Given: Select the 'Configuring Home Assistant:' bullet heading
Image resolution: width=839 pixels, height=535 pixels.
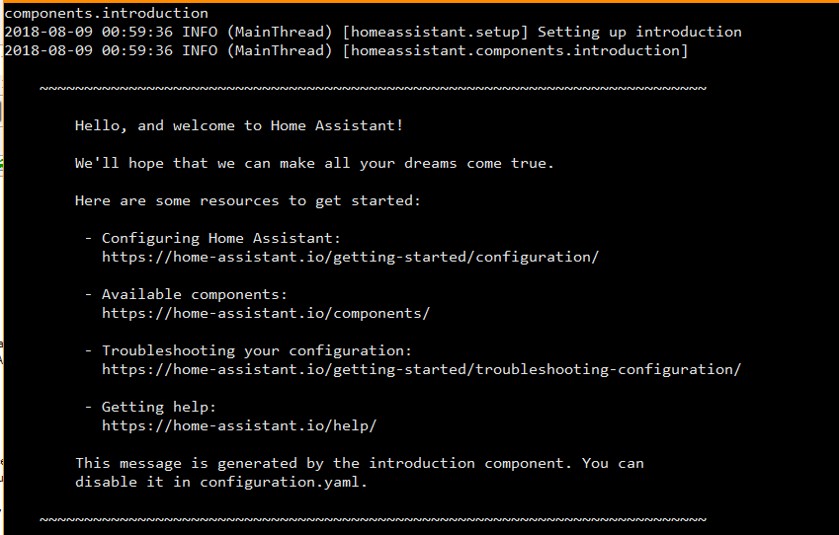Looking at the screenshot, I should click(221, 238).
